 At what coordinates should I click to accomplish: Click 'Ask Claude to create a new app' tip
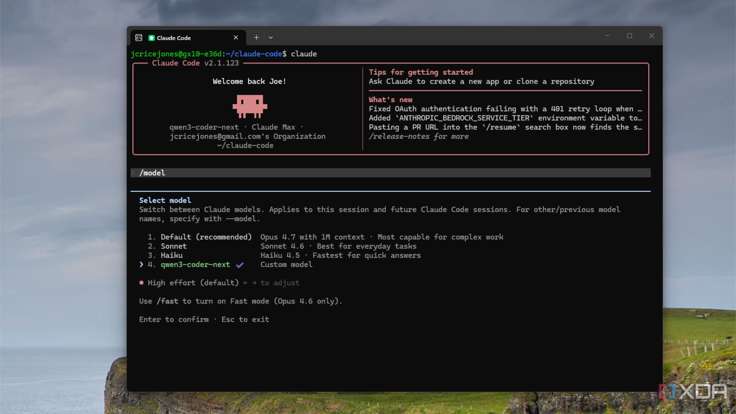pyautogui.click(x=482, y=82)
